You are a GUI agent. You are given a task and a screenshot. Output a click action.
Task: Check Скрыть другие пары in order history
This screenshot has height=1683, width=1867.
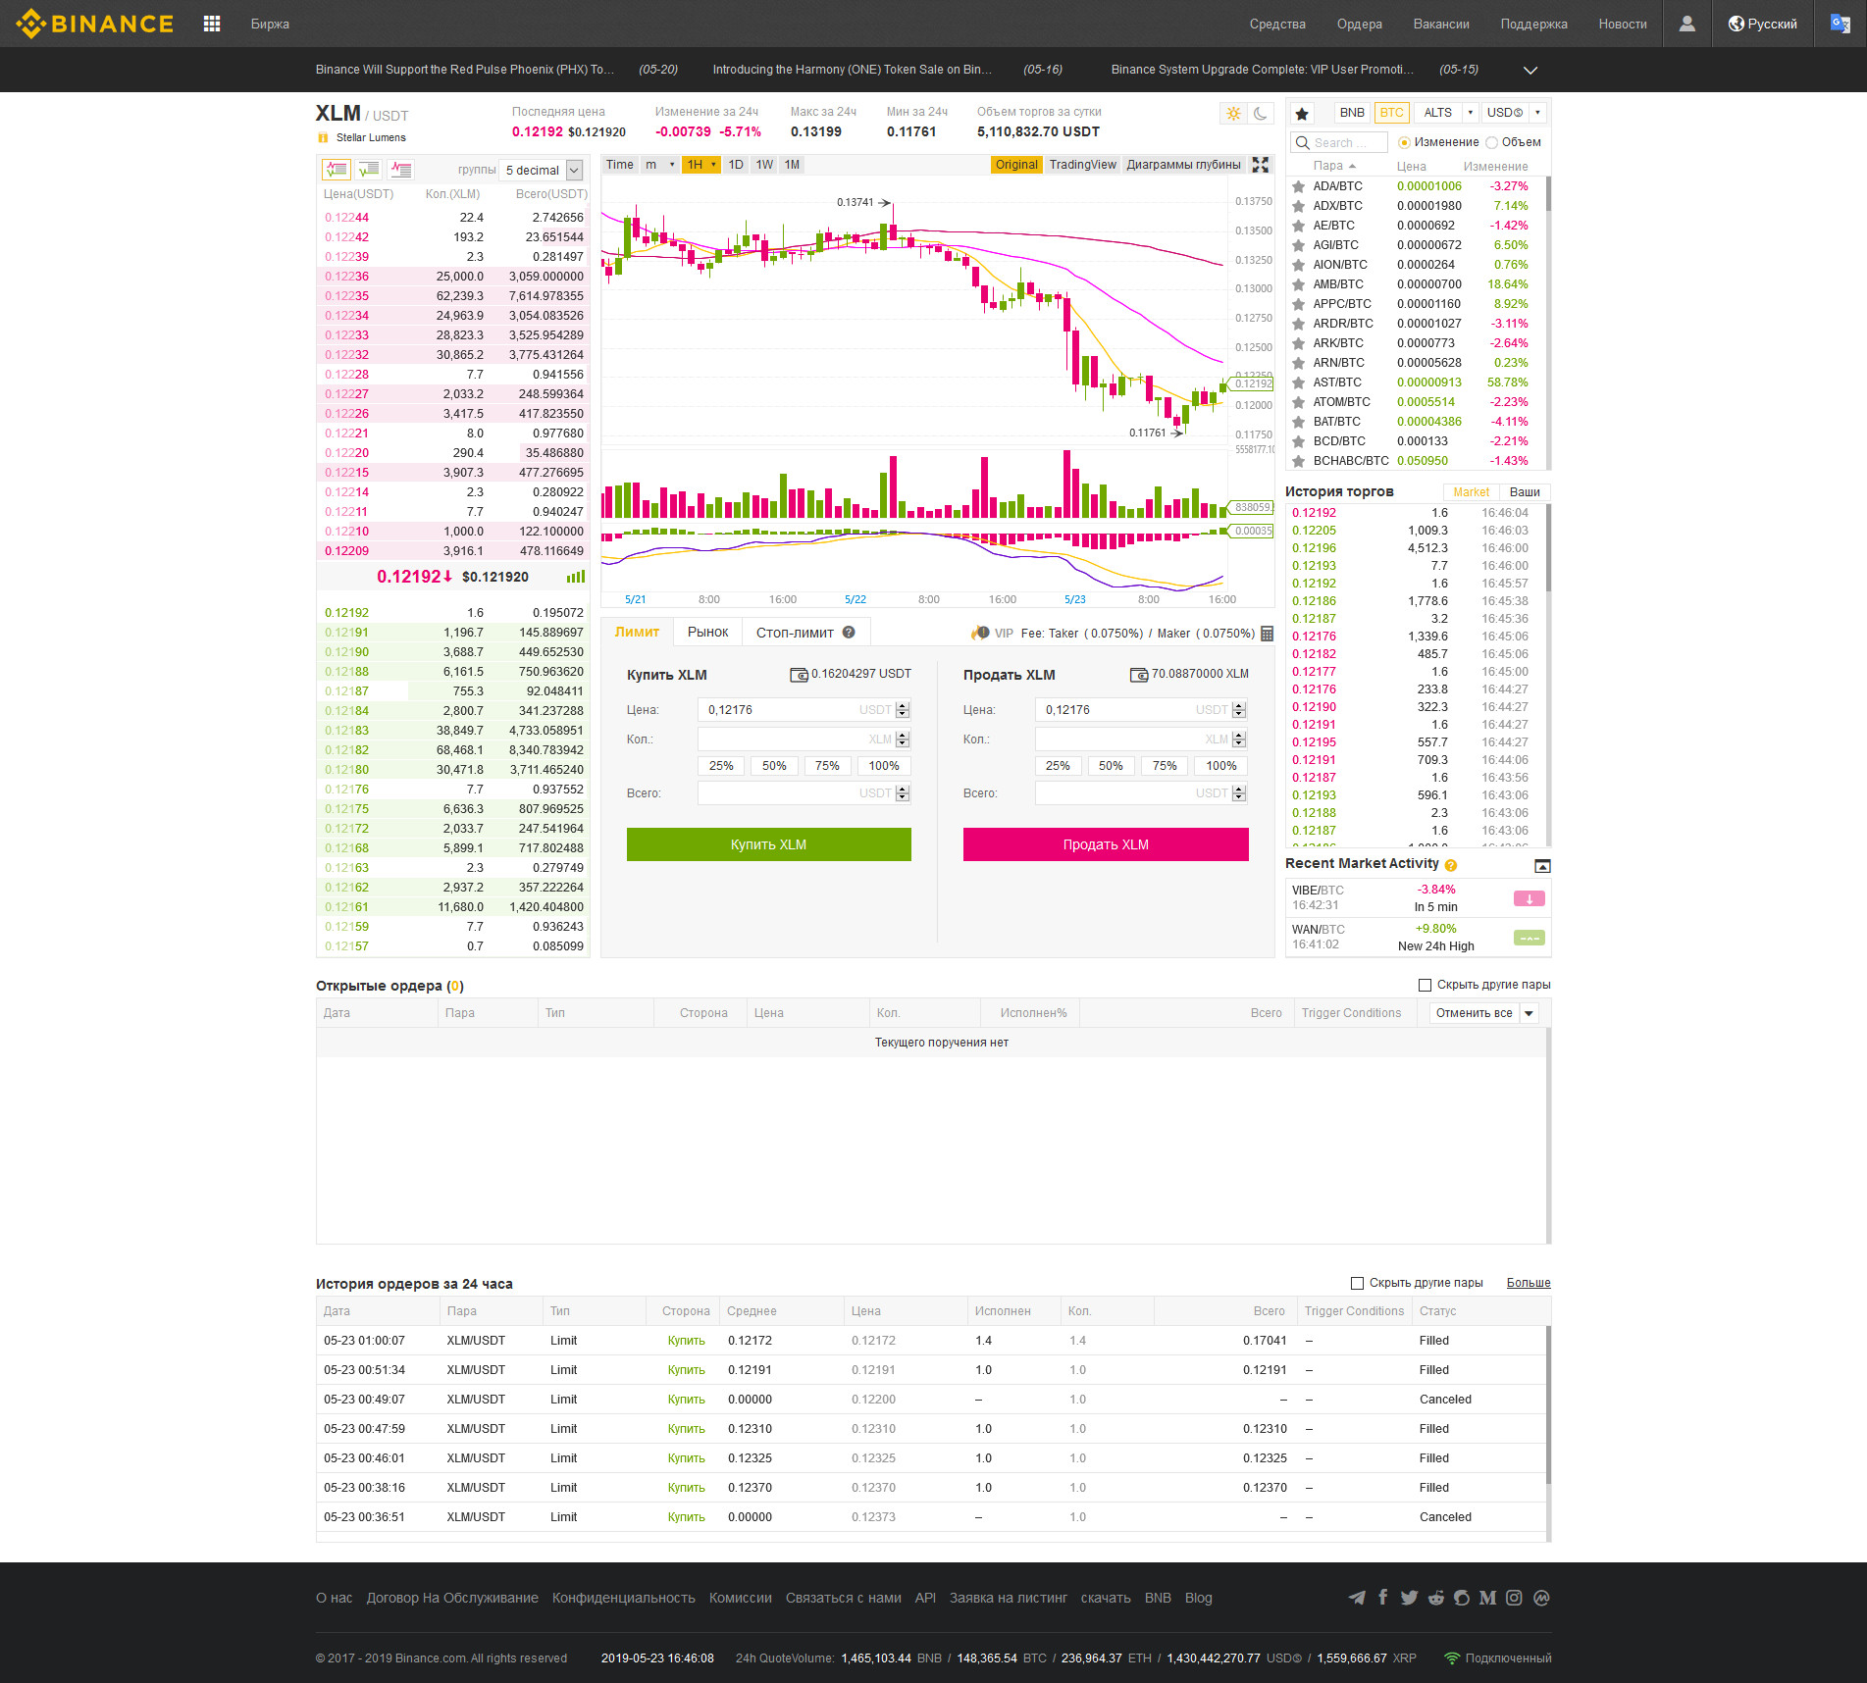1357,1283
